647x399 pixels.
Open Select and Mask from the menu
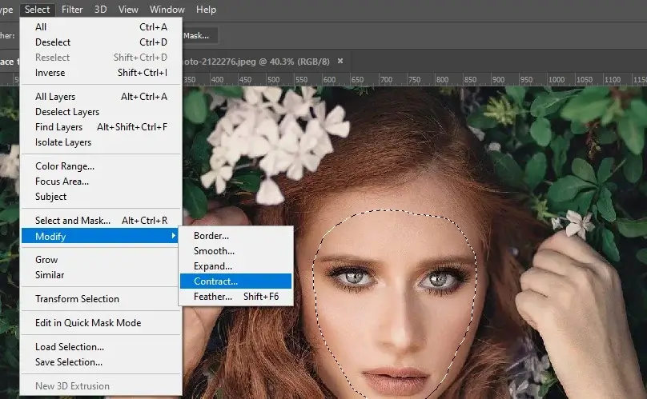(101, 221)
